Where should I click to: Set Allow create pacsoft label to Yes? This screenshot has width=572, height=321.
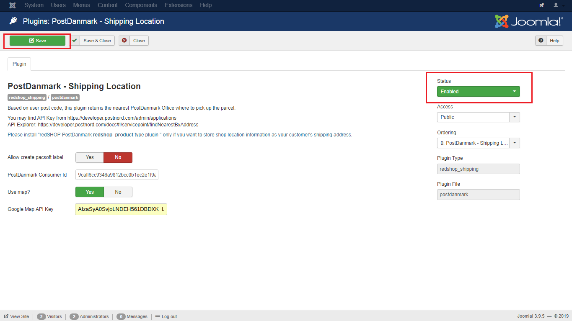[90, 157]
